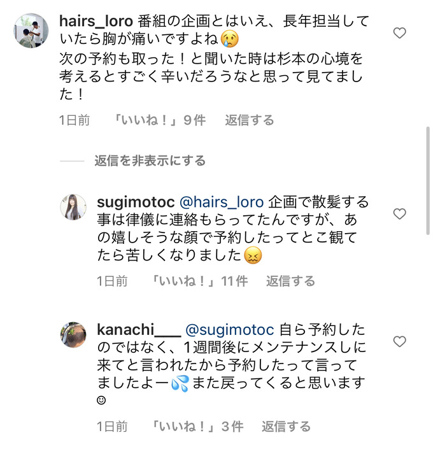Open the hairs_loro username link
Image resolution: width=433 pixels, height=454 pixels.
tap(96, 21)
